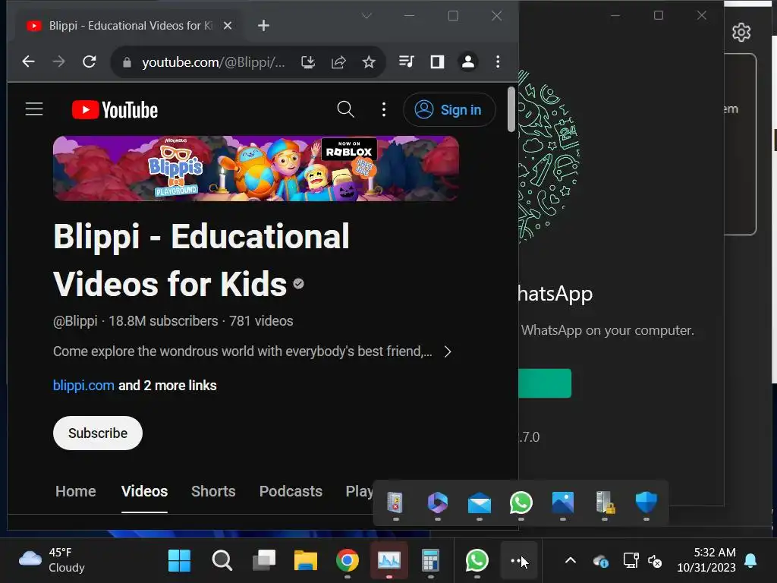Open Chrome profile avatar

tap(467, 61)
